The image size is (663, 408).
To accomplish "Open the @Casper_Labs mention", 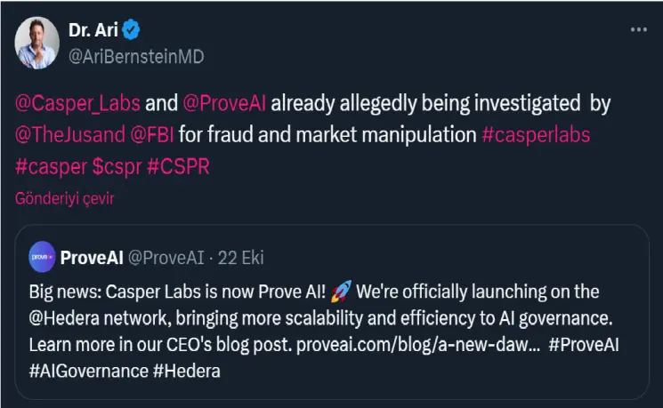I will pyautogui.click(x=77, y=103).
